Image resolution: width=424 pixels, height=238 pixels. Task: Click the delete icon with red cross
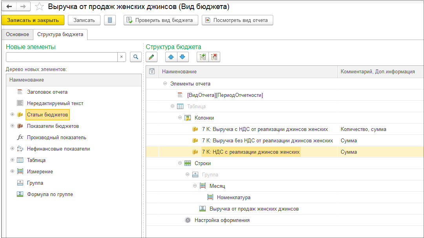[214, 57]
